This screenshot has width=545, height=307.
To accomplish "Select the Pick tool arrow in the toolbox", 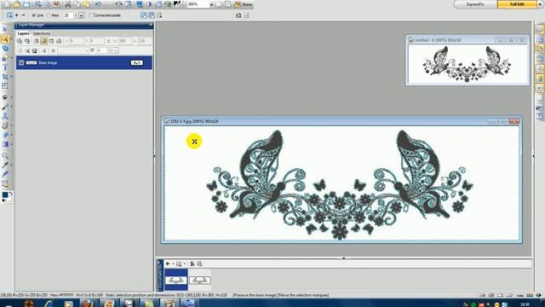I will 5,29.
